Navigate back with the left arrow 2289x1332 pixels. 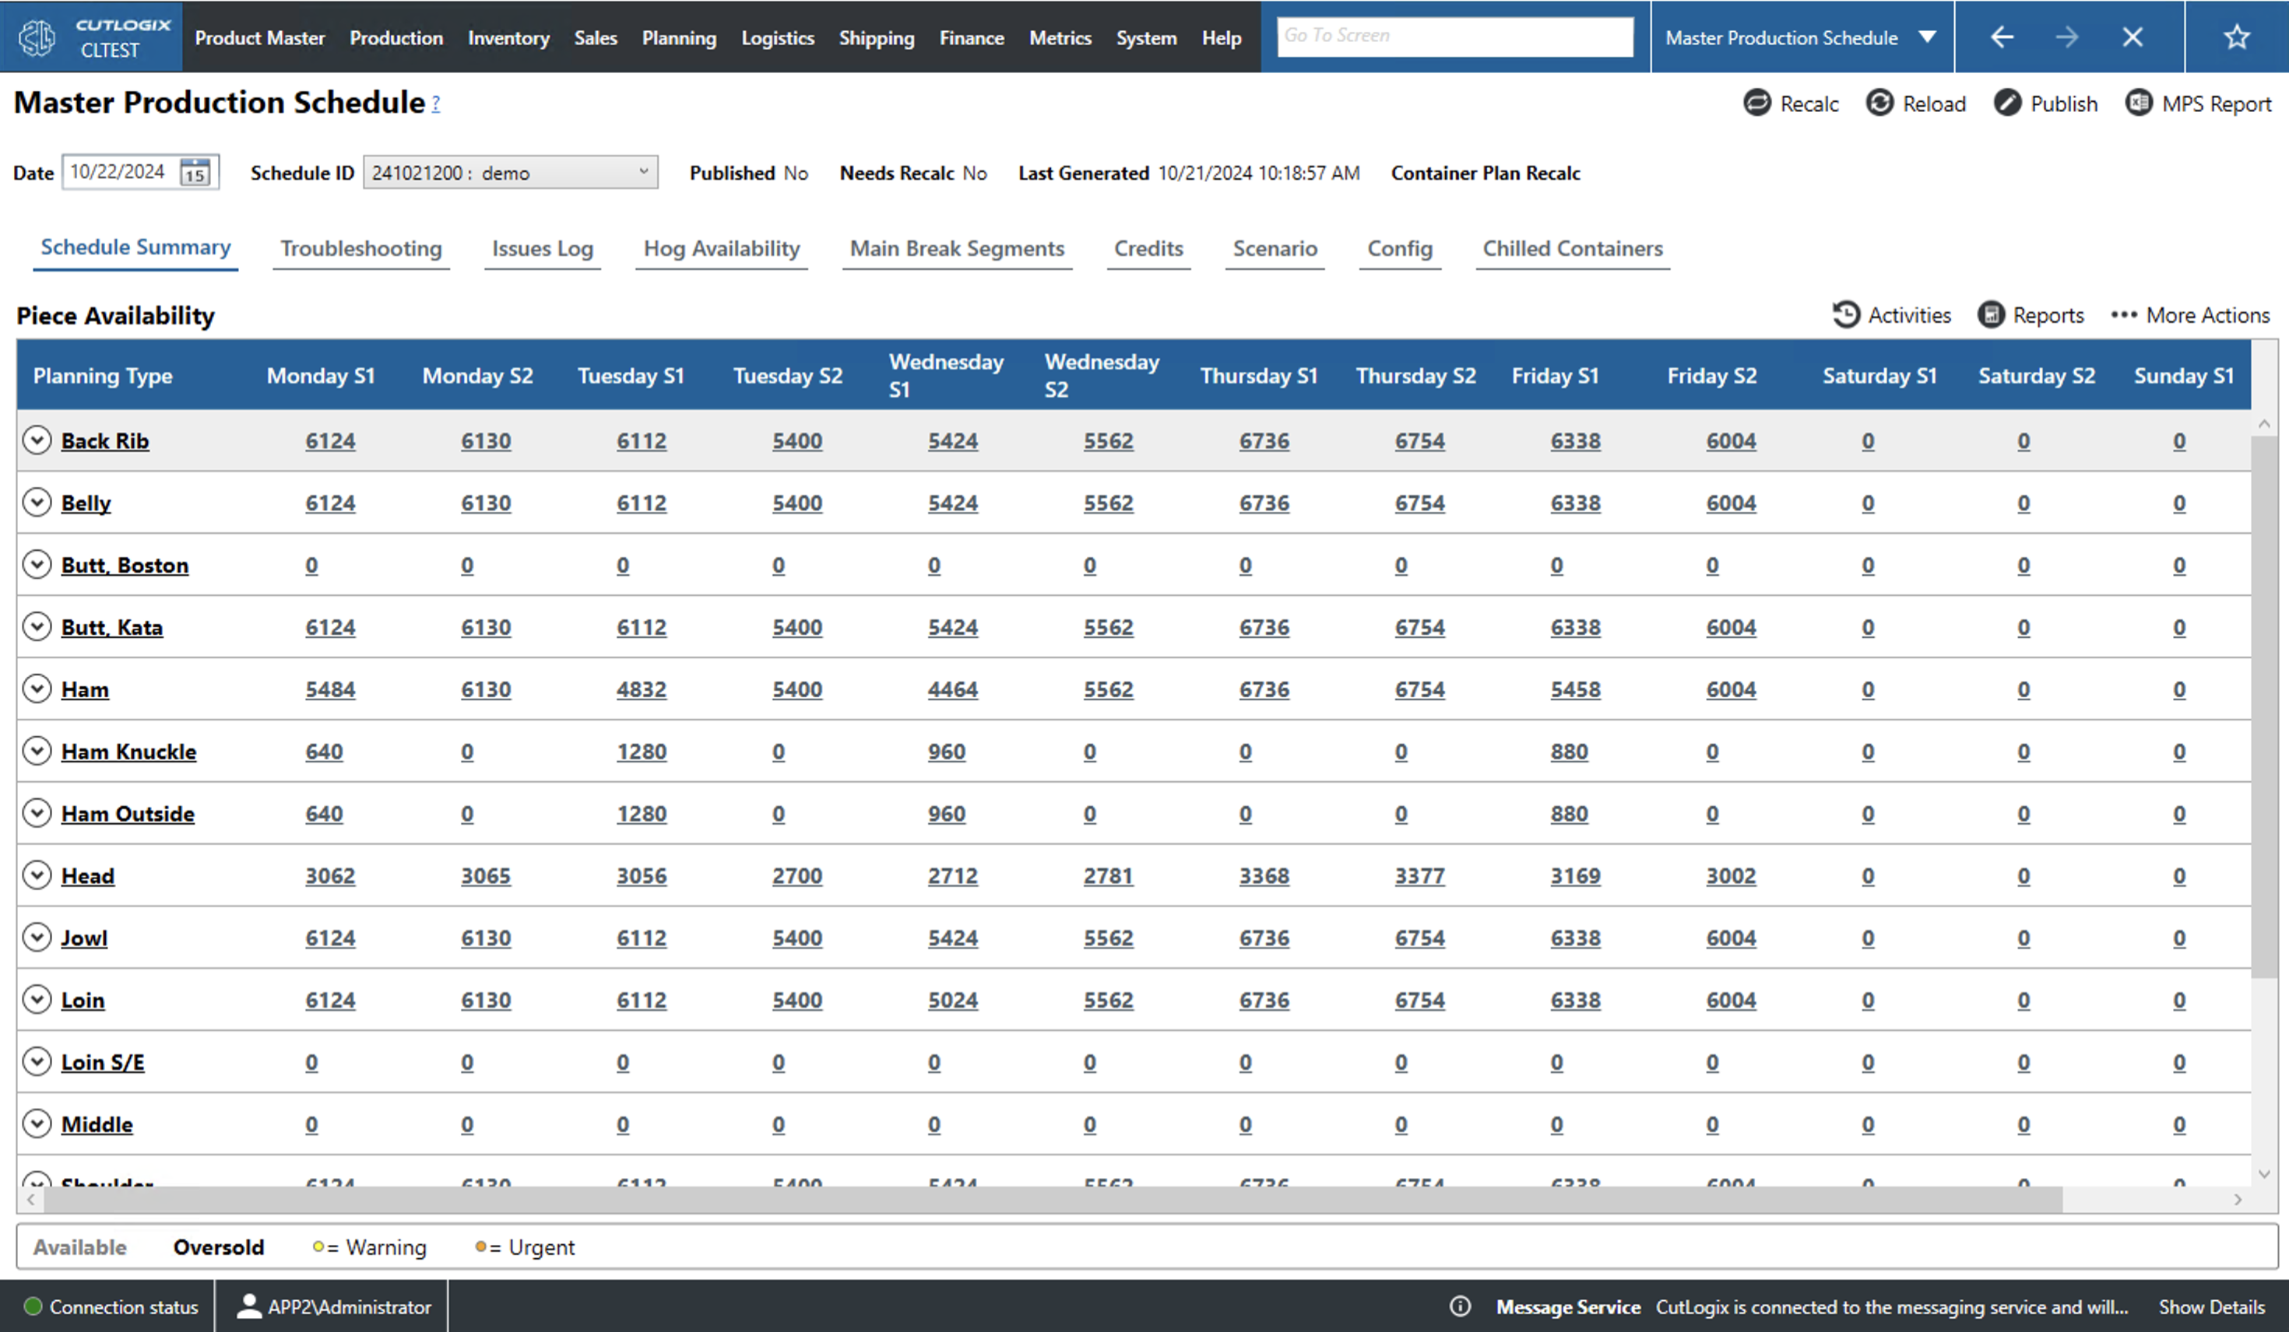pos(2002,37)
